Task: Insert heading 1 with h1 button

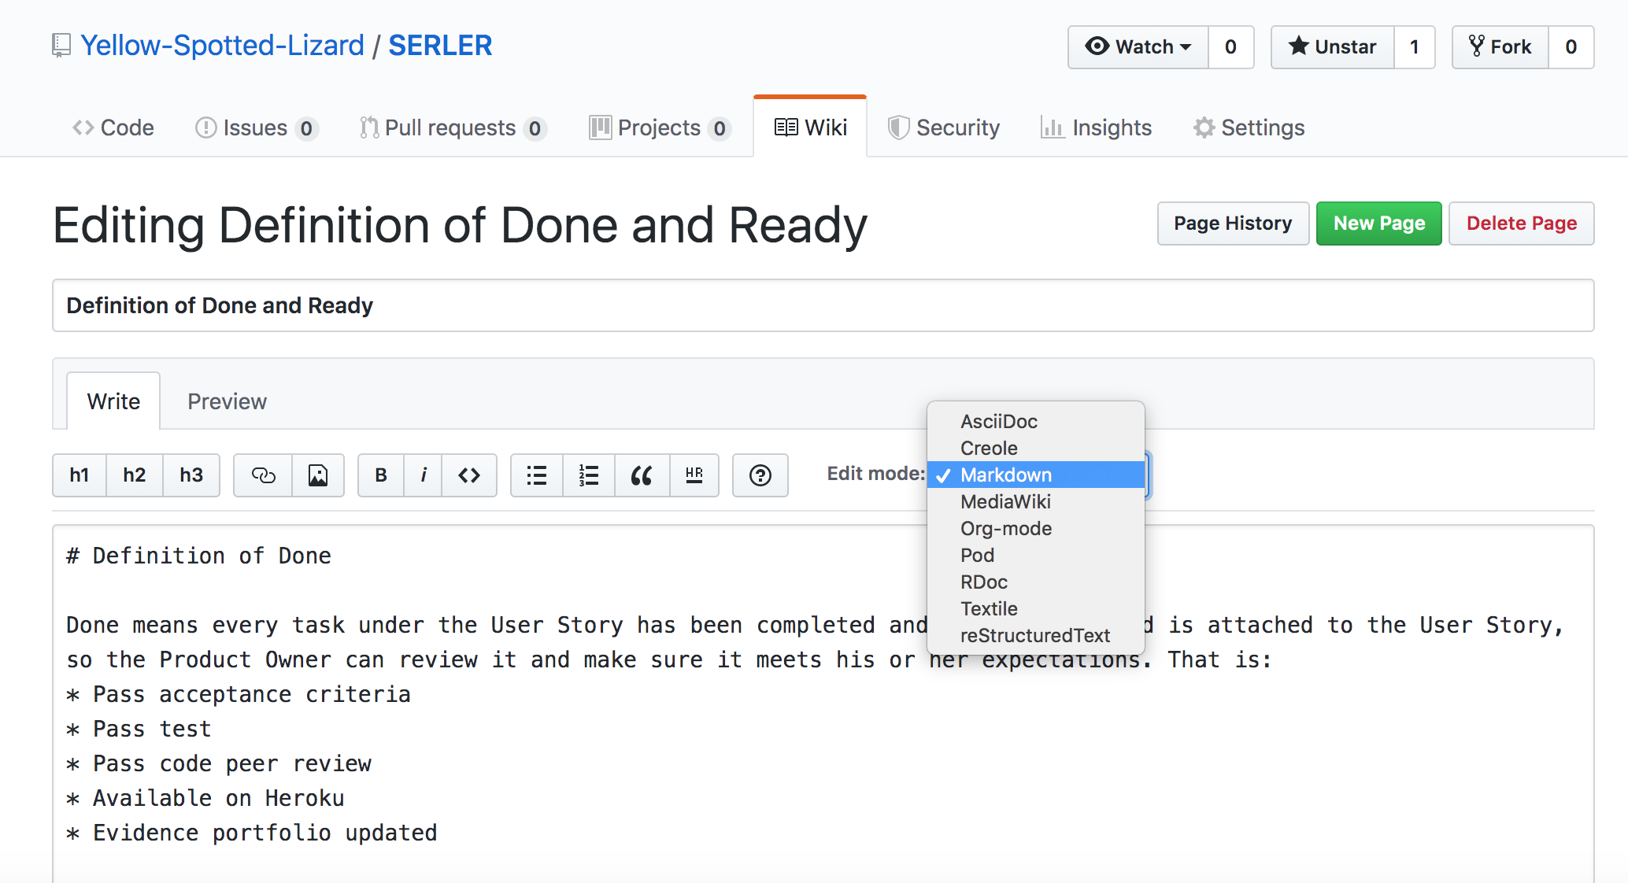Action: tap(80, 475)
